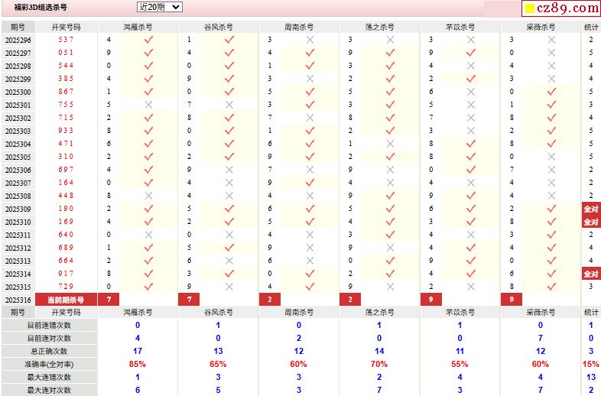Select the top 鸿雁杀号 column header
Screen dimensions: 601x396
click(138, 27)
